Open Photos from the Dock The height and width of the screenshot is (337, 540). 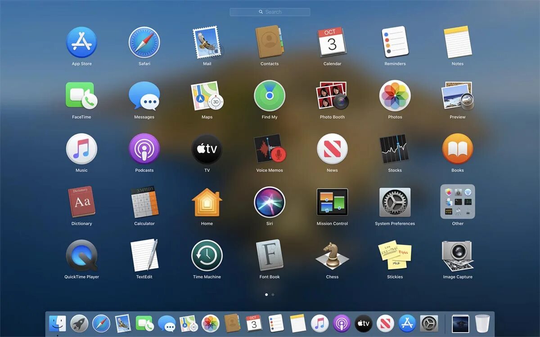tap(210, 323)
